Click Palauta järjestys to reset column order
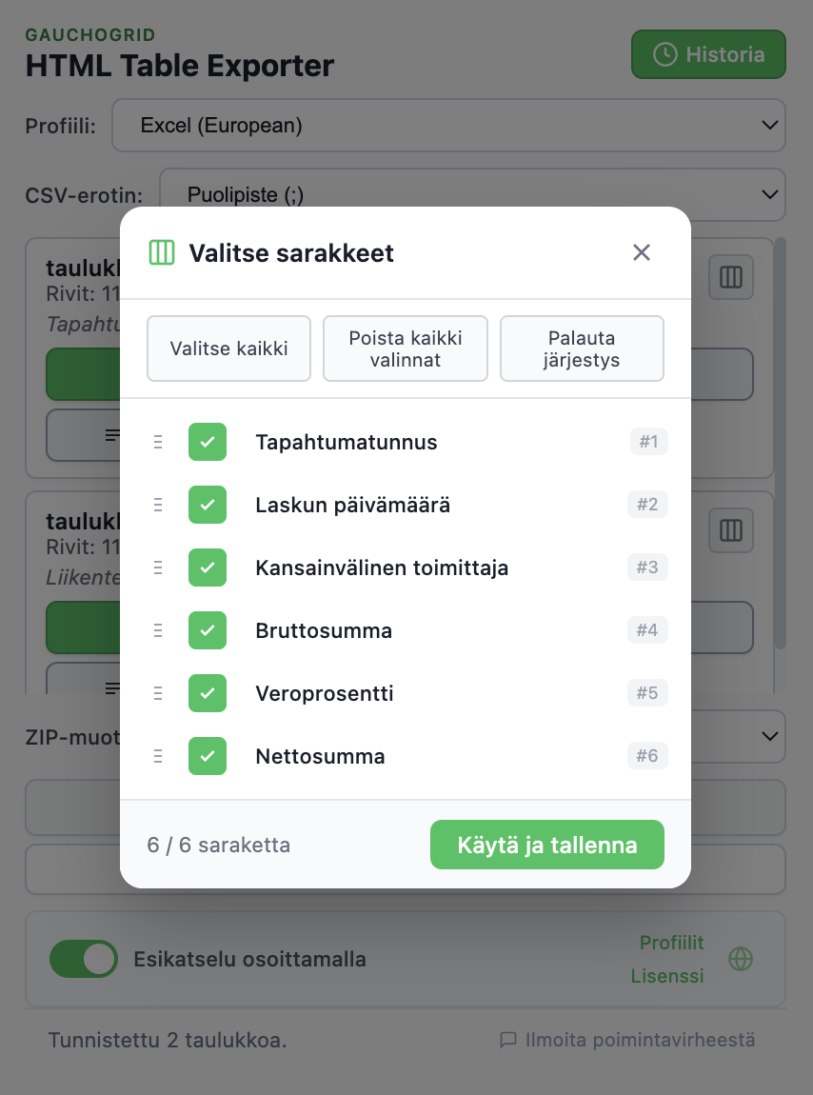The image size is (813, 1095). click(582, 348)
